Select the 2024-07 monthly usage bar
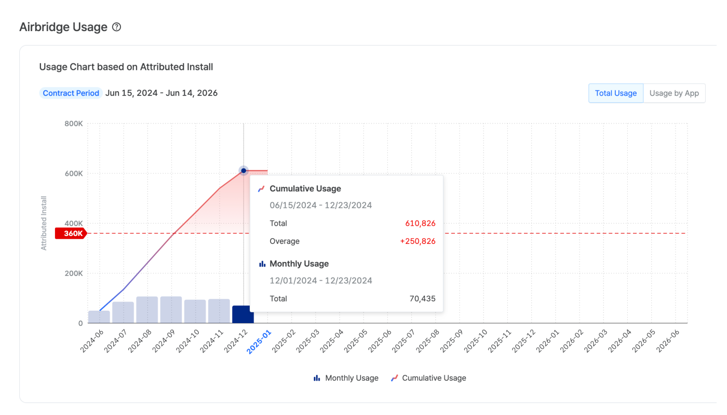 [123, 312]
